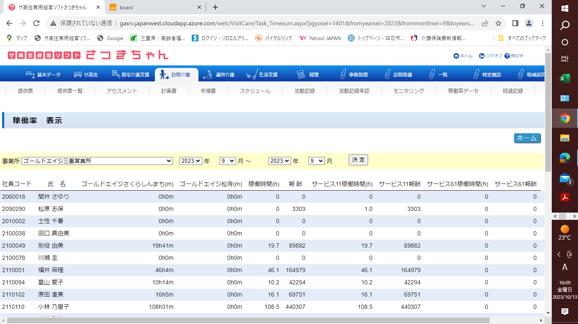578x324 pixels.
Task: Open Excel from the Windows taskbar
Action: (564, 78)
